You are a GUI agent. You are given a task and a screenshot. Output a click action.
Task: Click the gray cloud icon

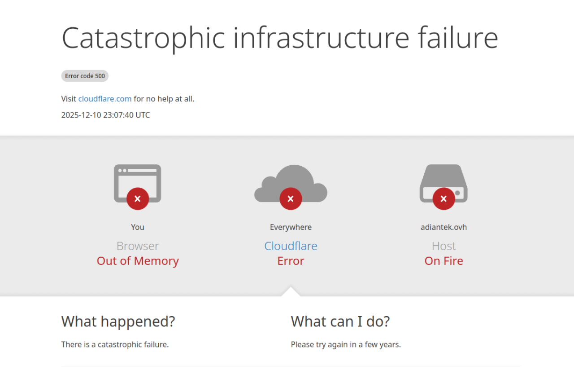[291, 180]
